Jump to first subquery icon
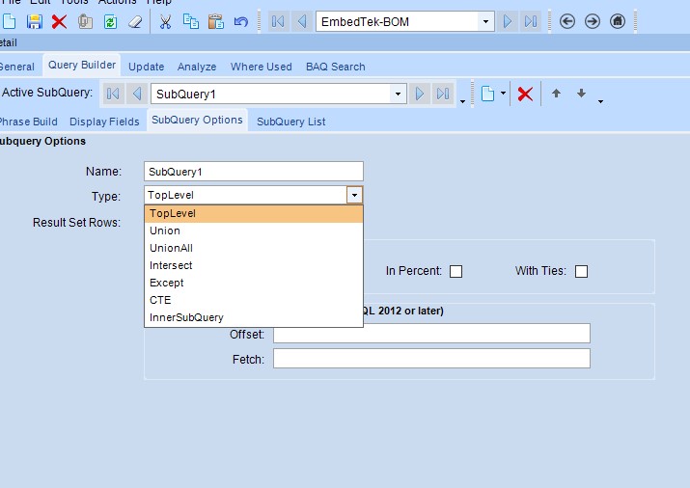Viewport: 690px width, 488px height. (113, 94)
